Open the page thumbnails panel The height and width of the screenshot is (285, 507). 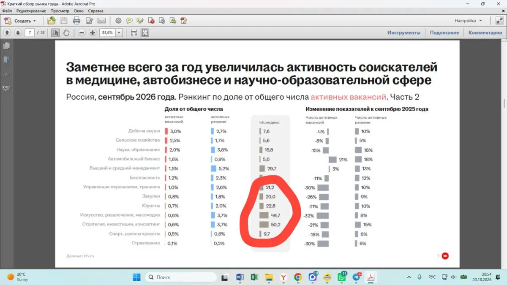pos(6,46)
